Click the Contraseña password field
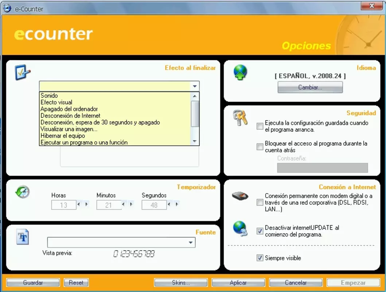This screenshot has height=292, width=386. (323, 168)
